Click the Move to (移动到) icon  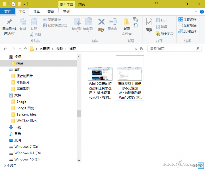77,22
